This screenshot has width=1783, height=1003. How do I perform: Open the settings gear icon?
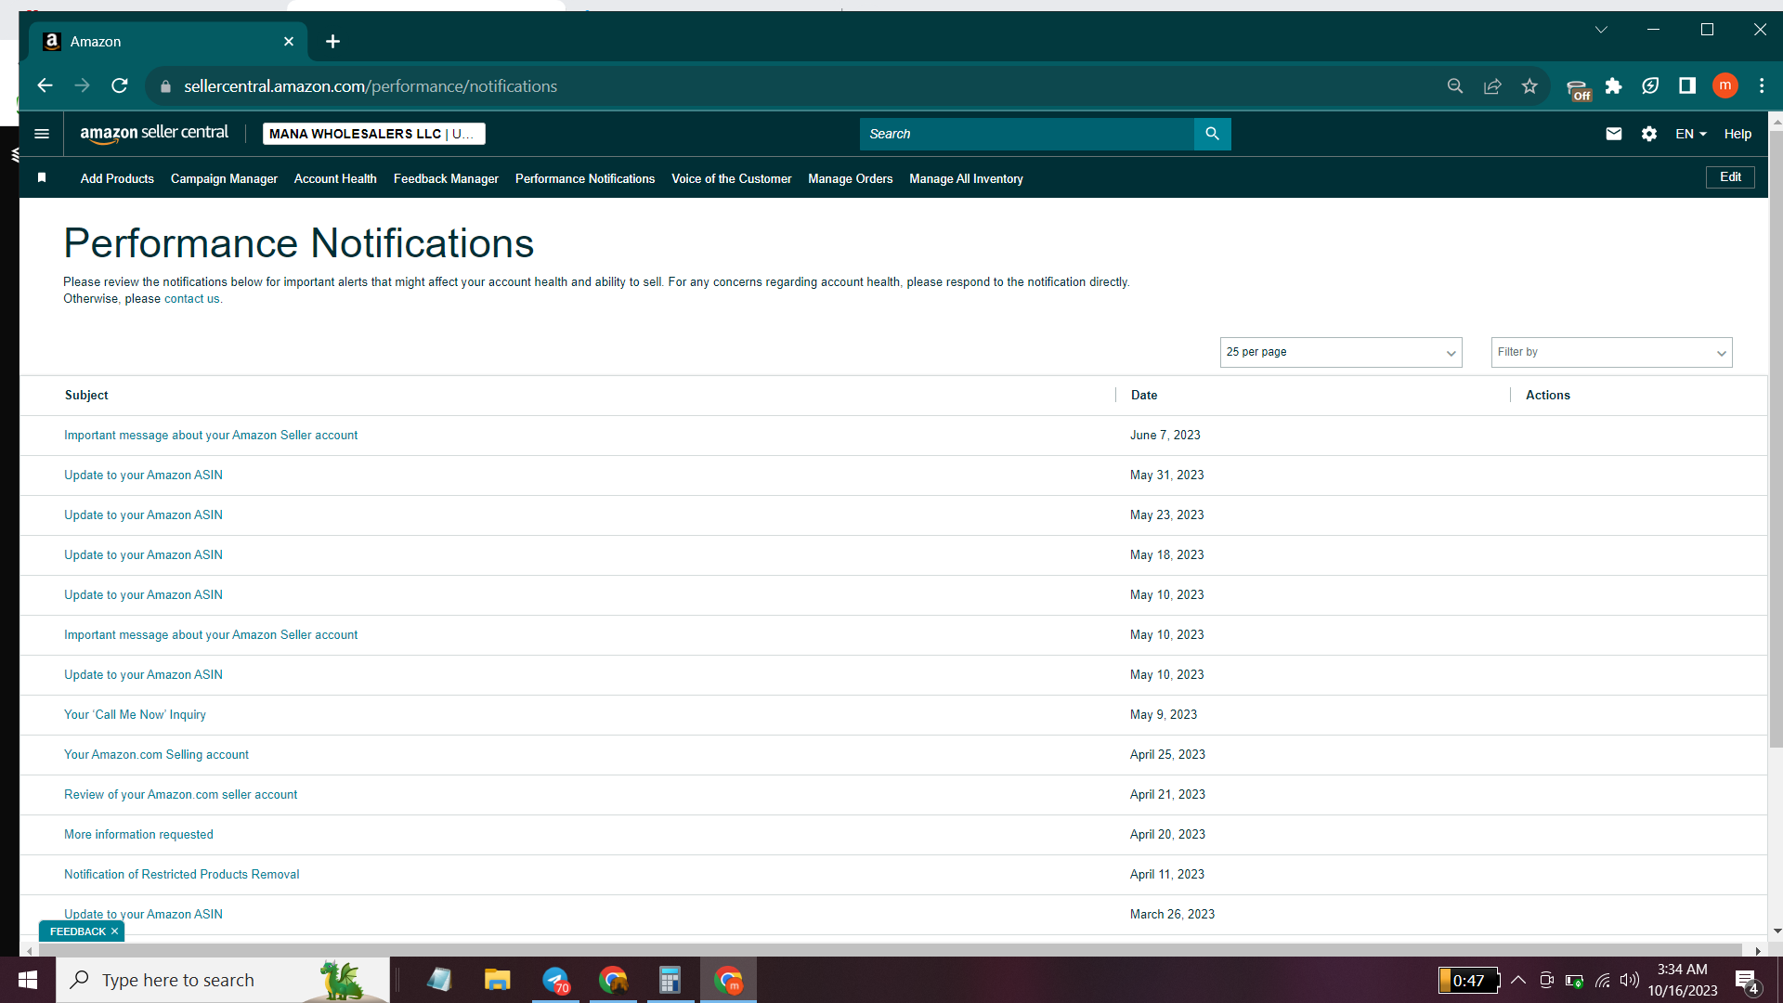coord(1649,134)
